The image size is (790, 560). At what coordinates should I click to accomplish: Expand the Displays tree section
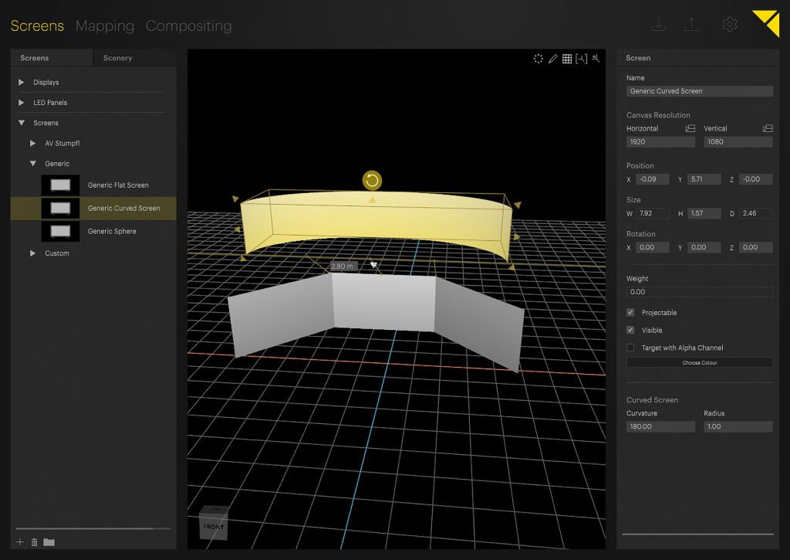[22, 83]
